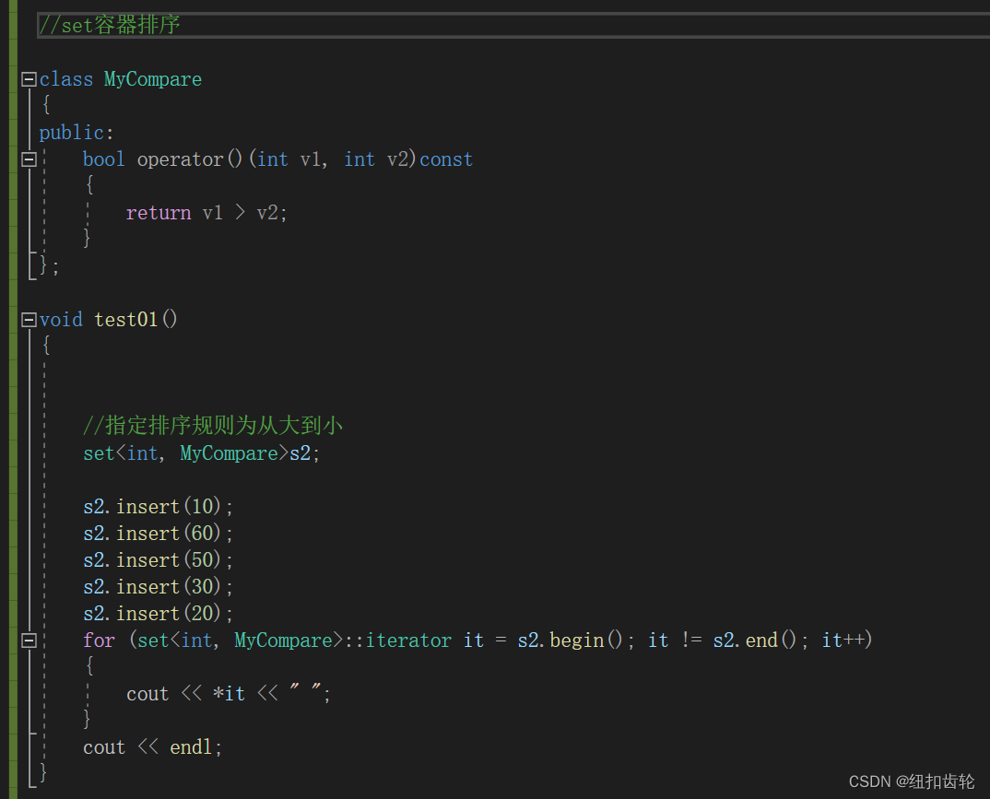Click the s2.insert(20) line

[x=158, y=614]
